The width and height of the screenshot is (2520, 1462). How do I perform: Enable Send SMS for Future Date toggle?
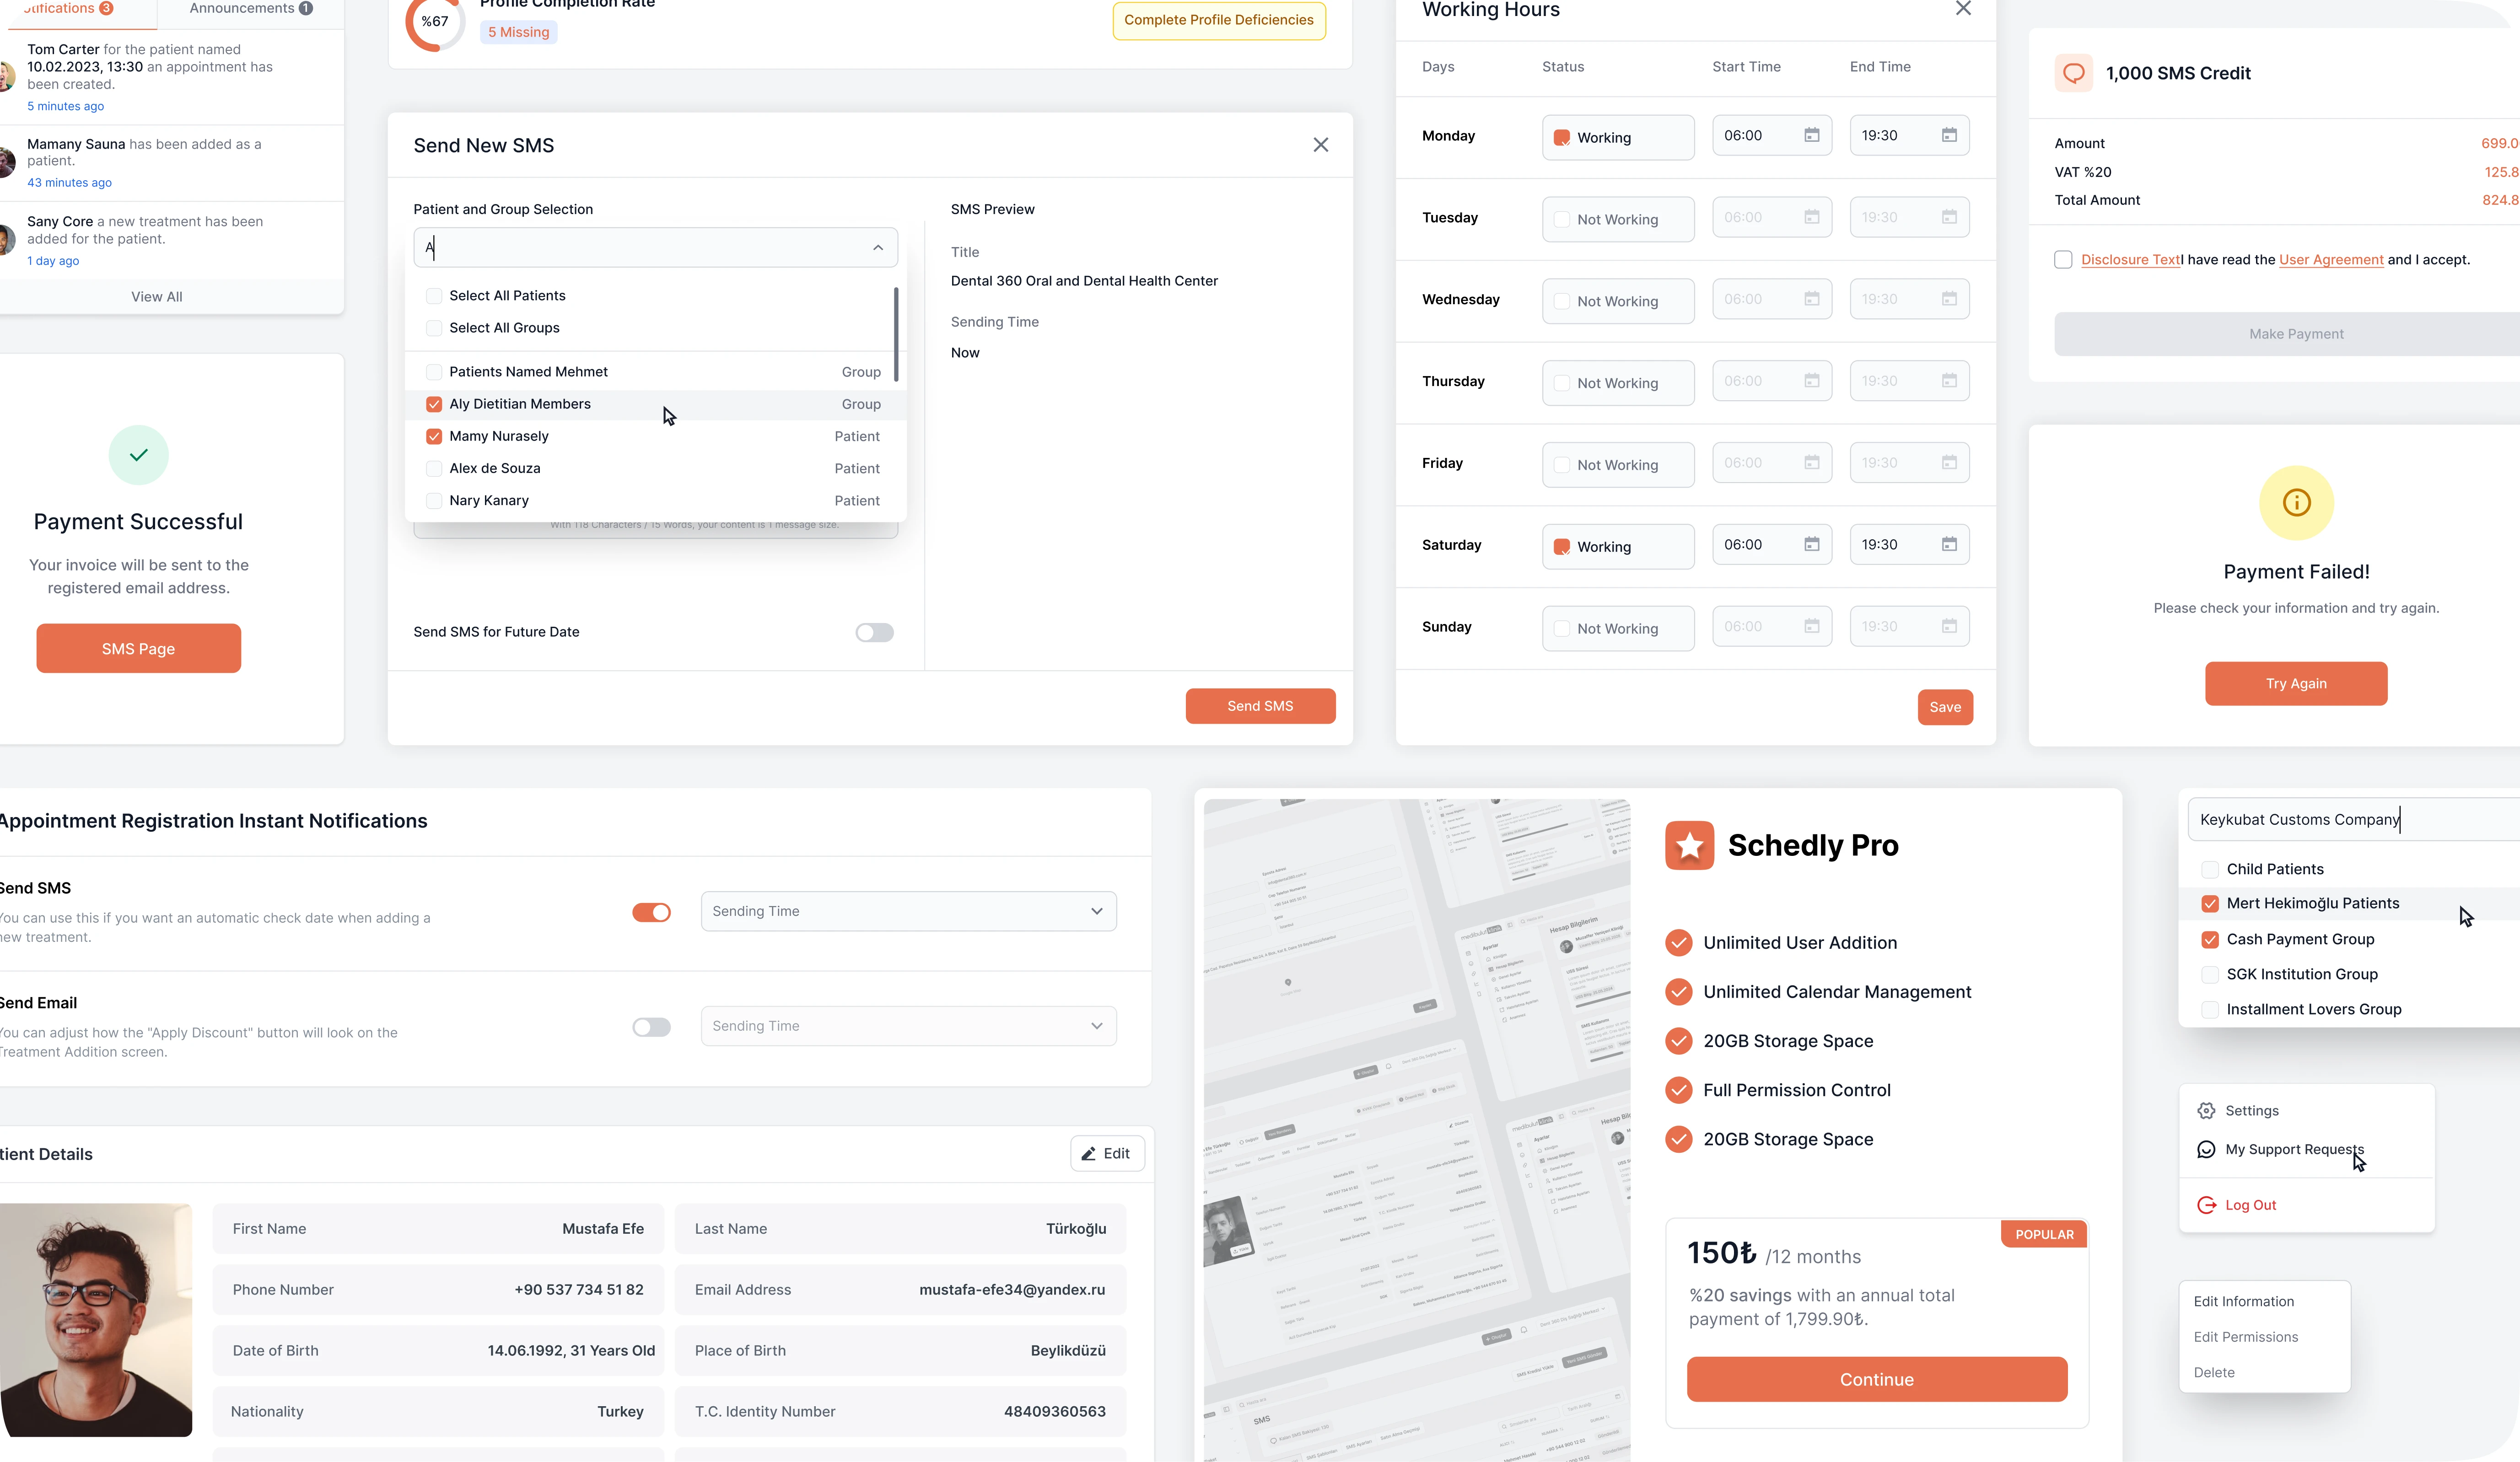coord(874,632)
